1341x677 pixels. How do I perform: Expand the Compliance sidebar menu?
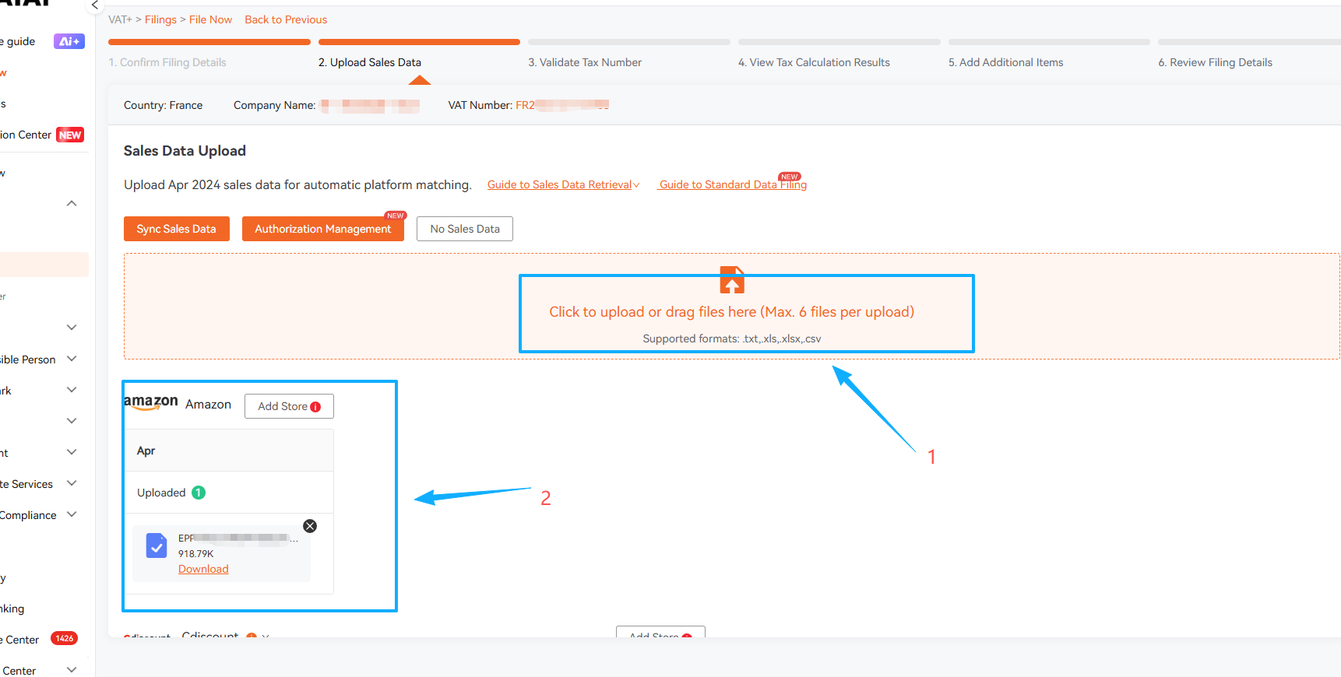[x=72, y=514]
